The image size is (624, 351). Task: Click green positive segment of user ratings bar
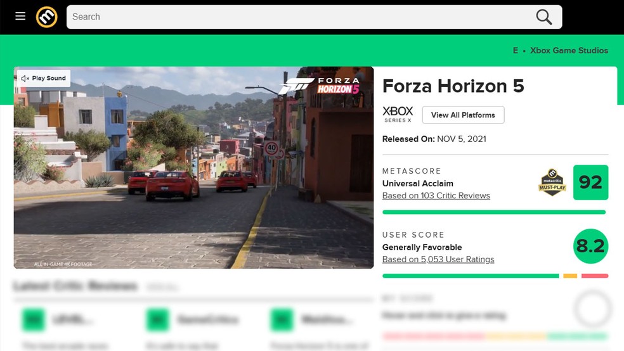(x=471, y=276)
